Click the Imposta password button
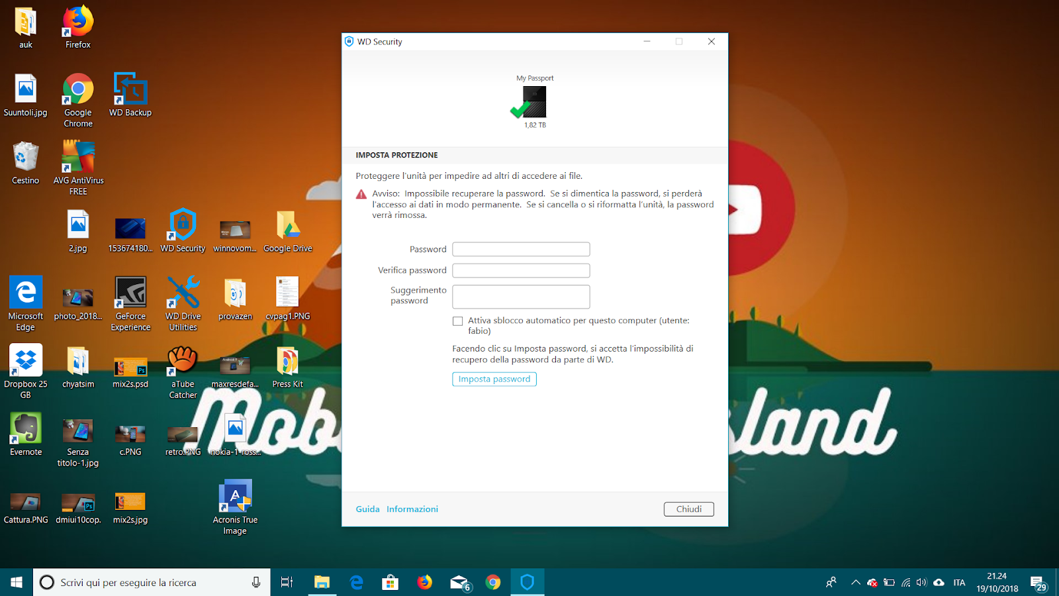 (494, 379)
